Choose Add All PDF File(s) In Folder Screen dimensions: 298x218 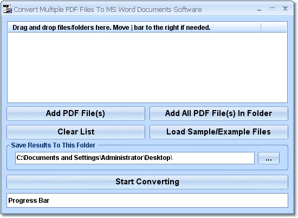[x=219, y=113]
